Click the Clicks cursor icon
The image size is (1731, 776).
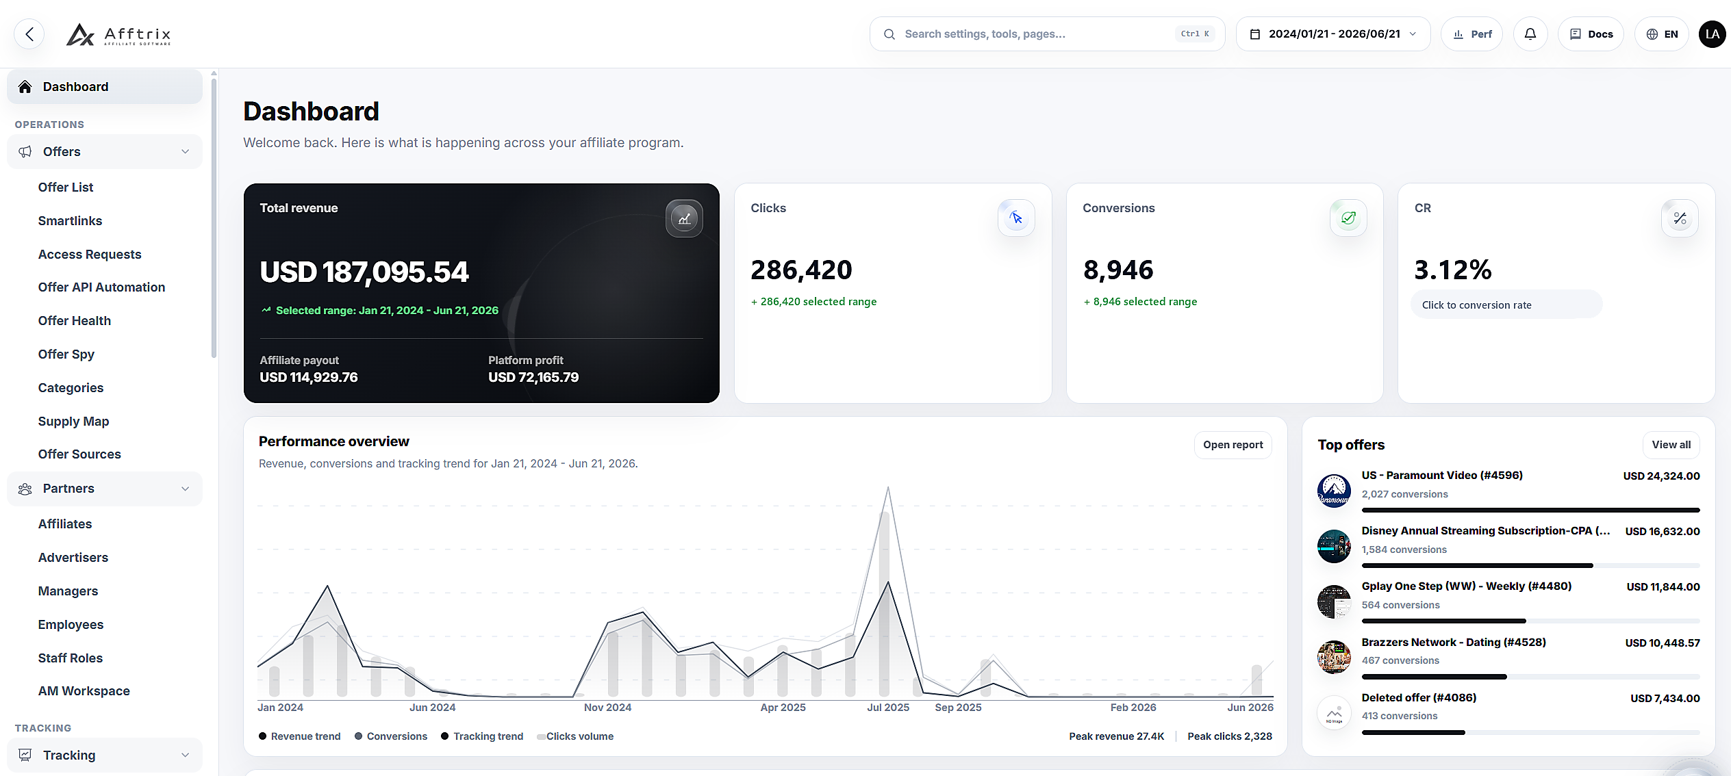[1016, 218]
